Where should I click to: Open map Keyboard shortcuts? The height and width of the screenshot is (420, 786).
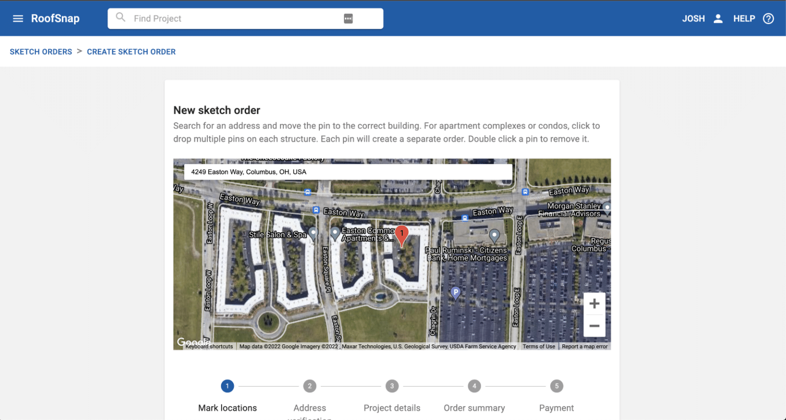(209, 346)
